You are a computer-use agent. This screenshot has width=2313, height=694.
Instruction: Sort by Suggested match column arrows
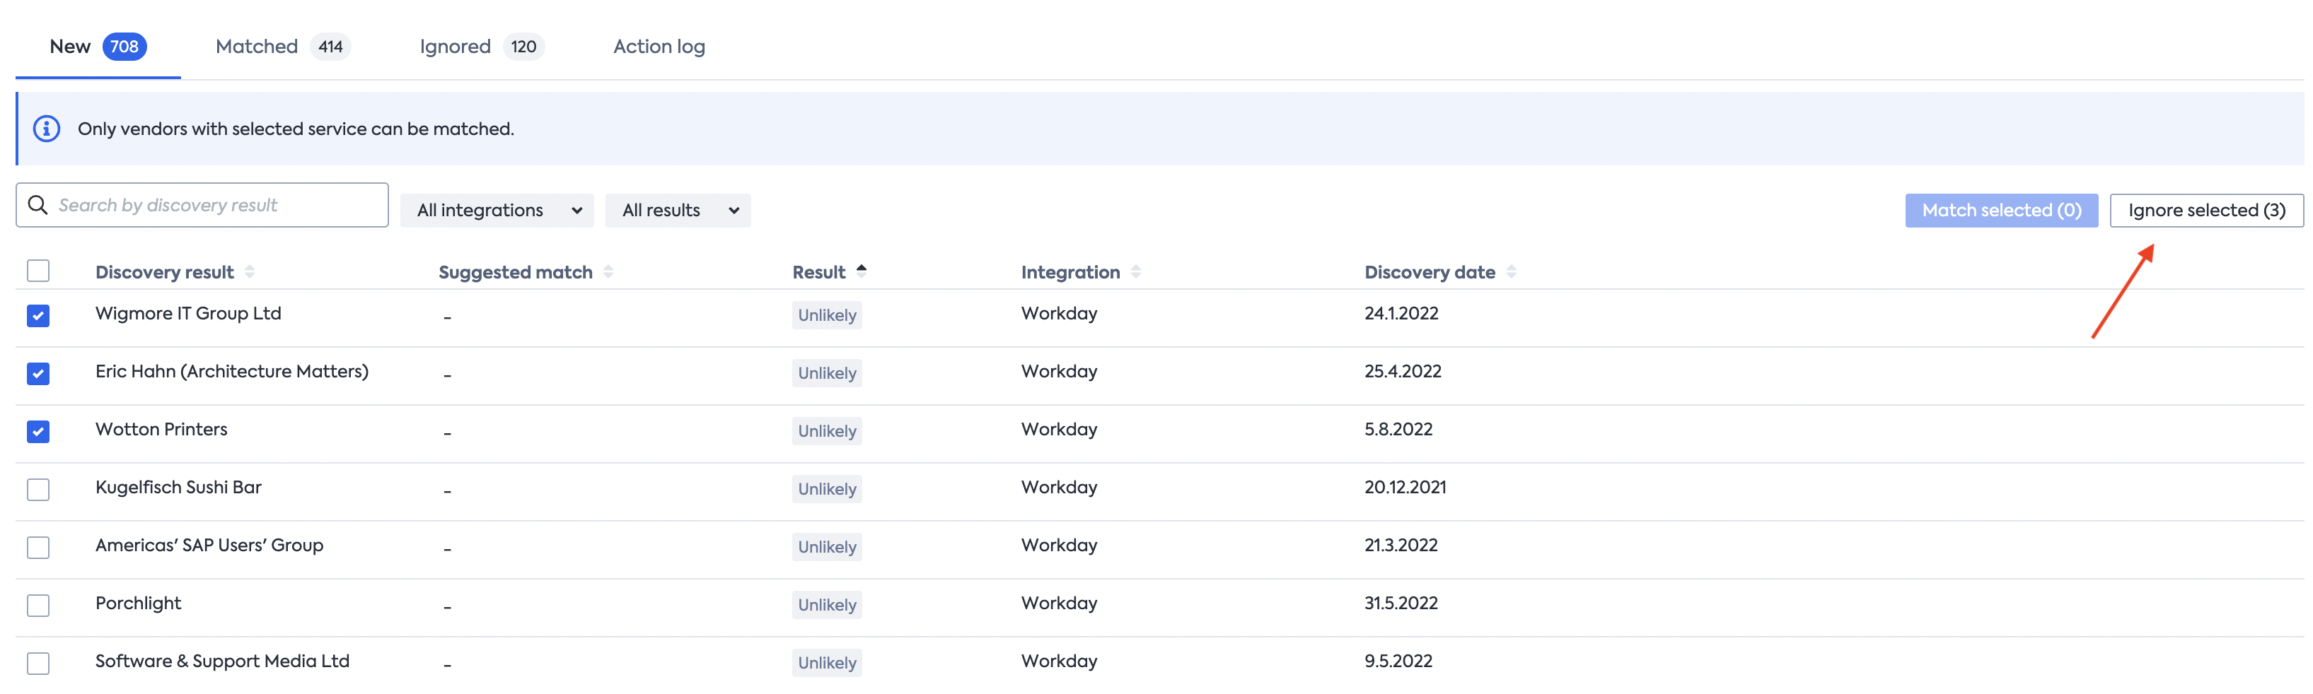coord(608,271)
